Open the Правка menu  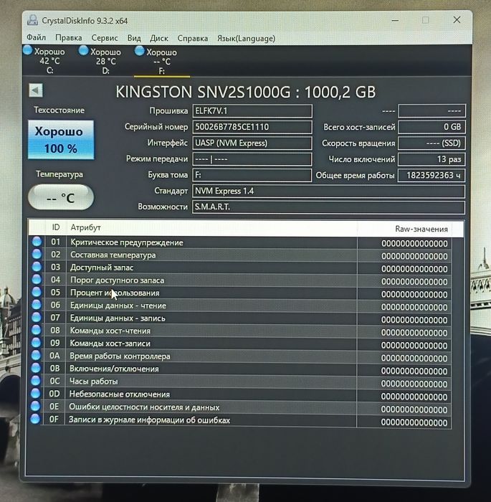click(x=69, y=38)
